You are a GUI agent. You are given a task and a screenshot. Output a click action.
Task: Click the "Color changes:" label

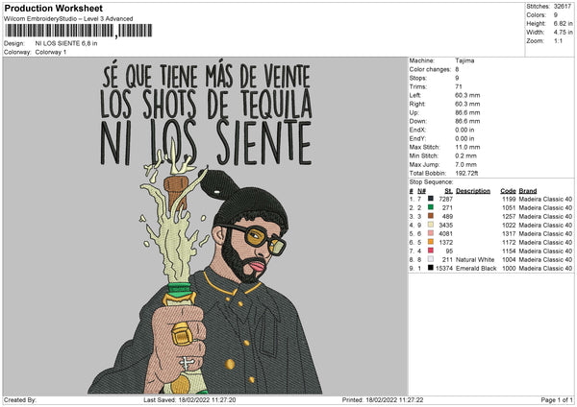pos(430,69)
